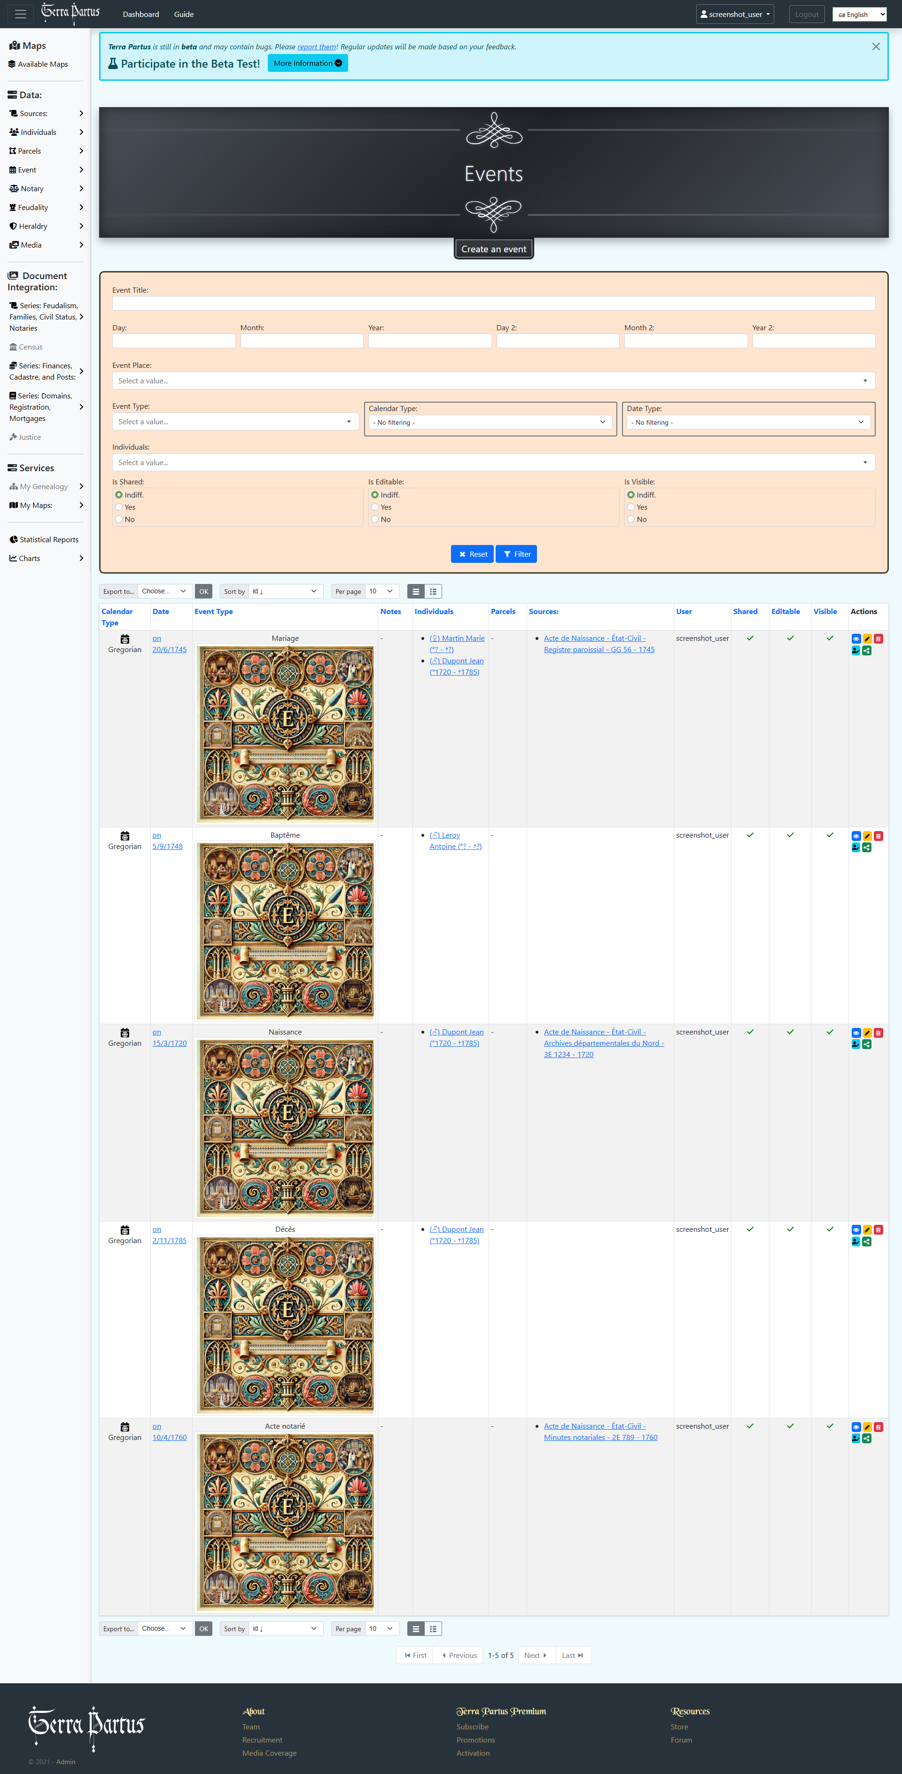902x1774 pixels.
Task: Select Yes under Is Shared
Action: pyautogui.click(x=119, y=507)
